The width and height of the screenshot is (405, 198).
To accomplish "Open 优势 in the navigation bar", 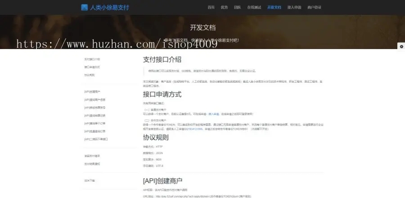I will tap(224, 8).
